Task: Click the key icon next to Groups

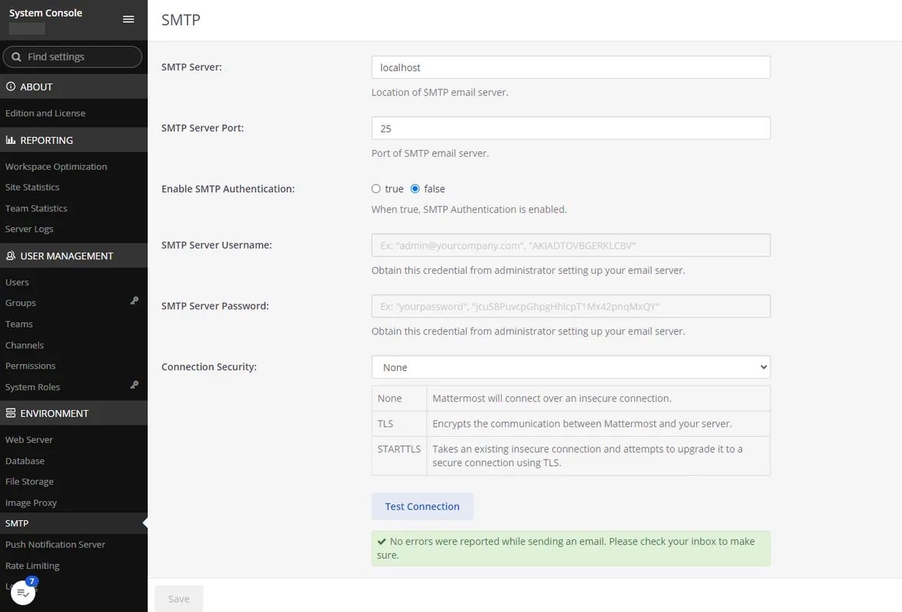Action: pyautogui.click(x=134, y=301)
